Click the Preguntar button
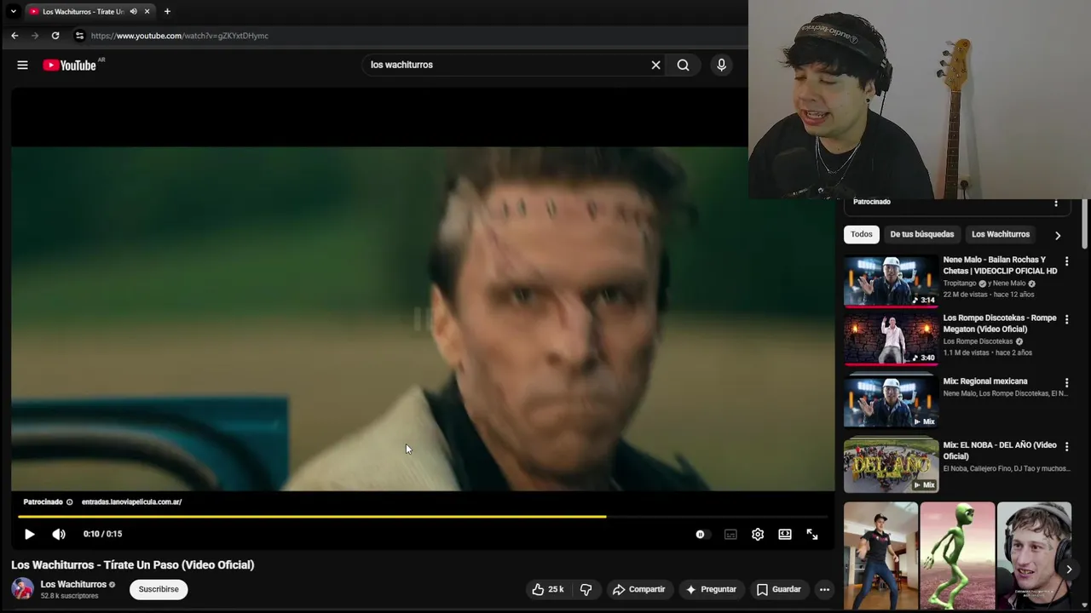Screen dimensions: 1091x613 pos(710,589)
